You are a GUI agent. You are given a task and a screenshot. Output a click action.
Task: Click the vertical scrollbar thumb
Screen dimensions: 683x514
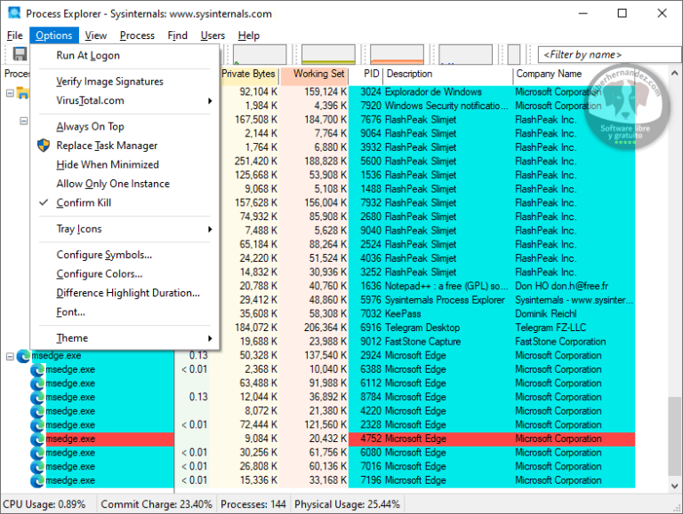coord(675,436)
